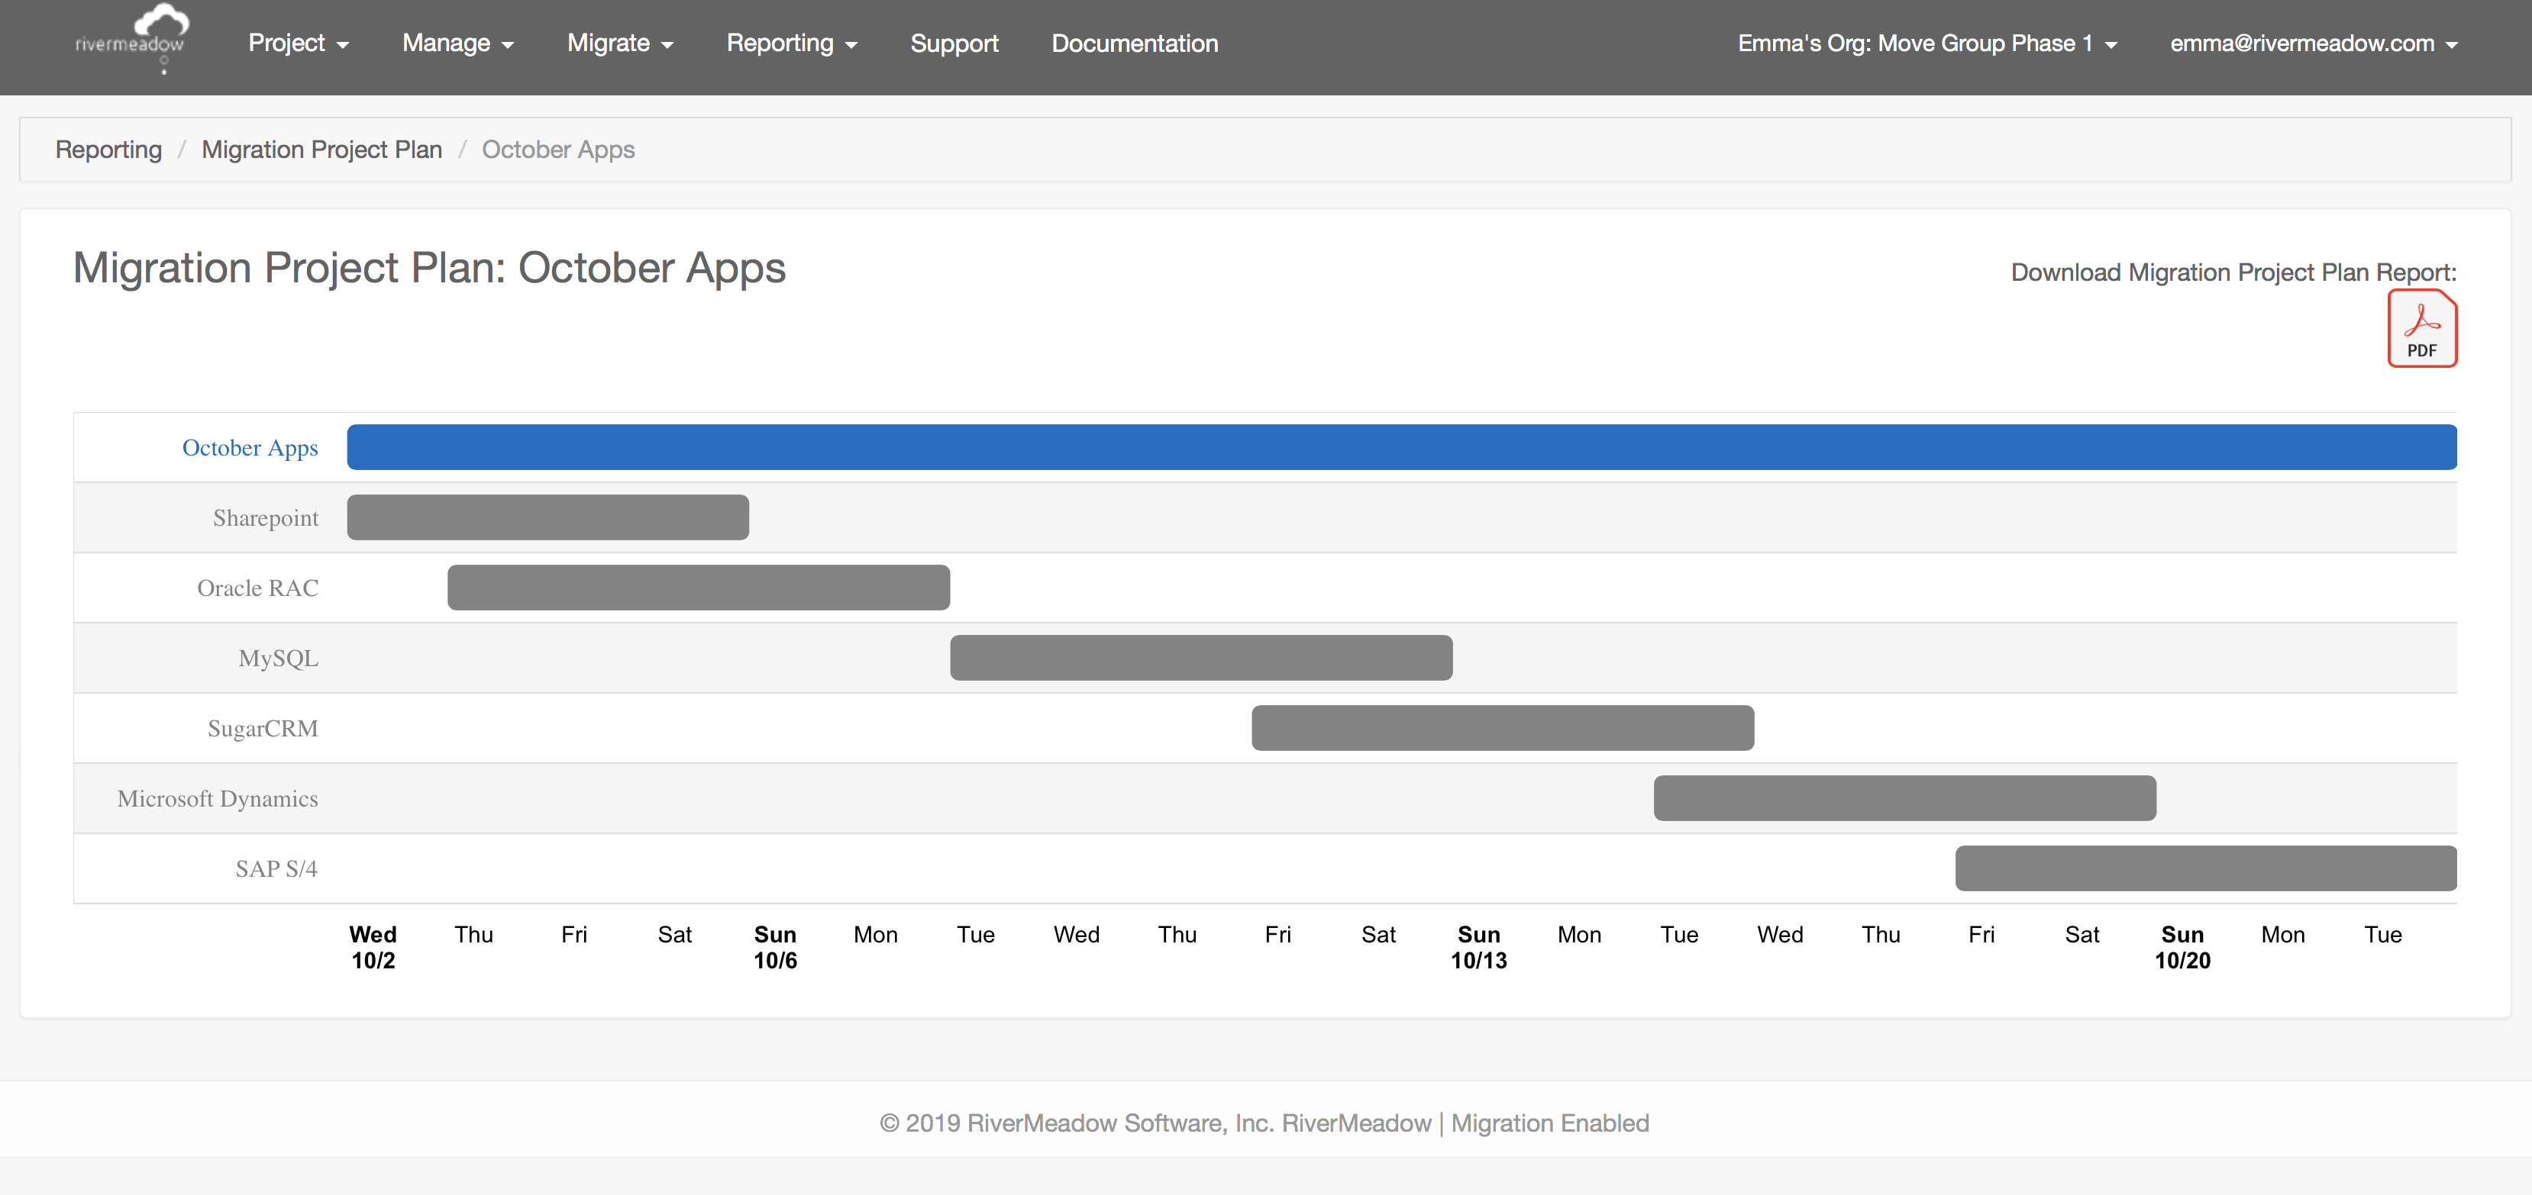Screen dimensions: 2532x1195
Task: Click the Oracle RAC row label
Action: (257, 587)
